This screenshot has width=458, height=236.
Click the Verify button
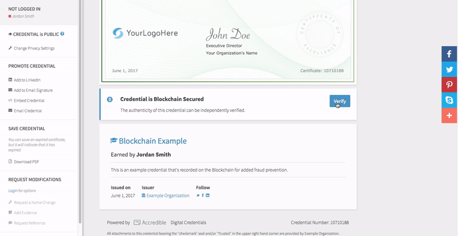click(339, 101)
